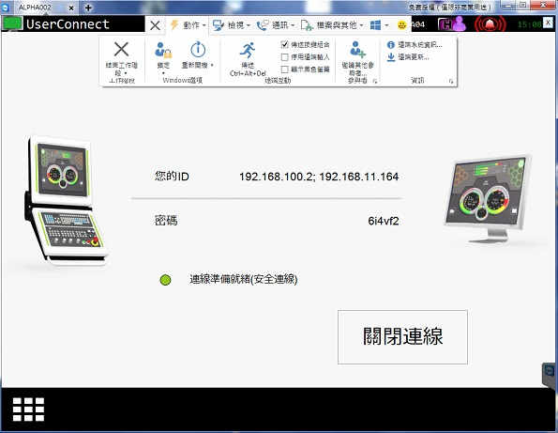
Task: Click the 15:08 clock display
Action: (x=529, y=24)
